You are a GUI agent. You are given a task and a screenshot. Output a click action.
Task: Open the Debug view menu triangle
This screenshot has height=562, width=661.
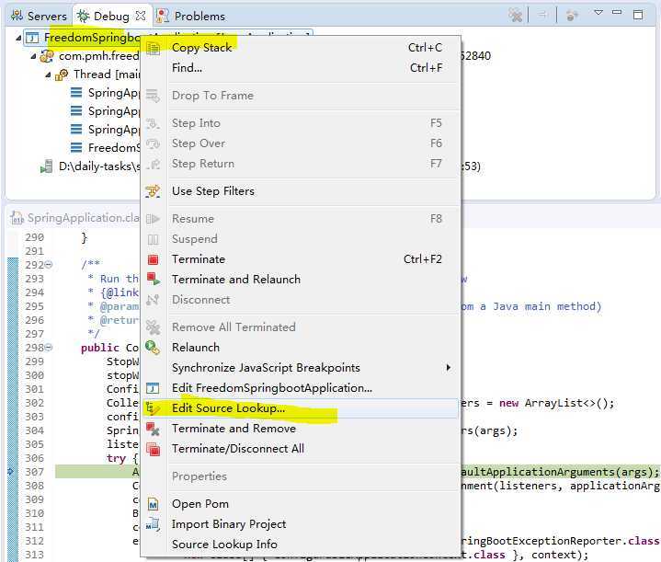pos(598,13)
